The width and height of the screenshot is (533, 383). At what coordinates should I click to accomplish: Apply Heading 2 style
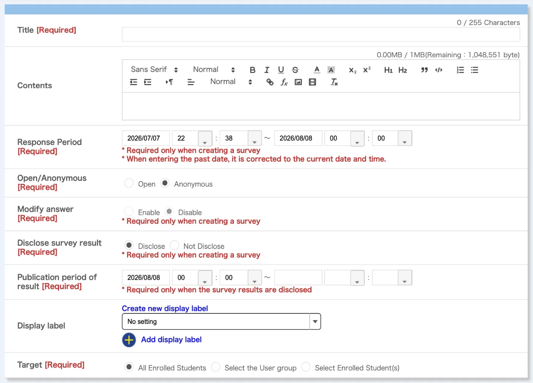(402, 70)
